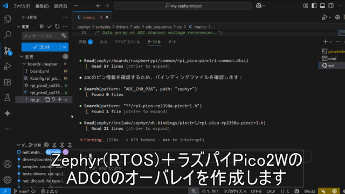Viewport: 345px width, 194px height.
Task: Open Copilot icon in title bar
Action: tap(259, 6)
